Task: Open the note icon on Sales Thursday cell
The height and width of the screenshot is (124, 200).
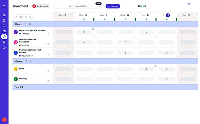Action: [x=155, y=66]
